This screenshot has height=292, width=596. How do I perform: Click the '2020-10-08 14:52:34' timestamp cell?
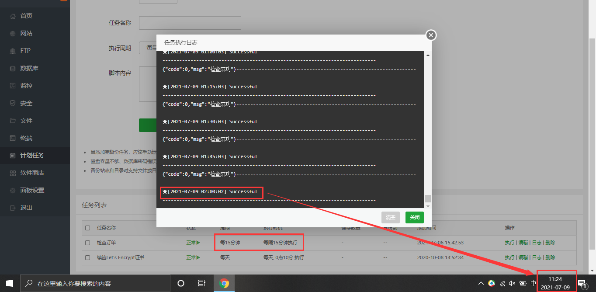pyautogui.click(x=440, y=257)
